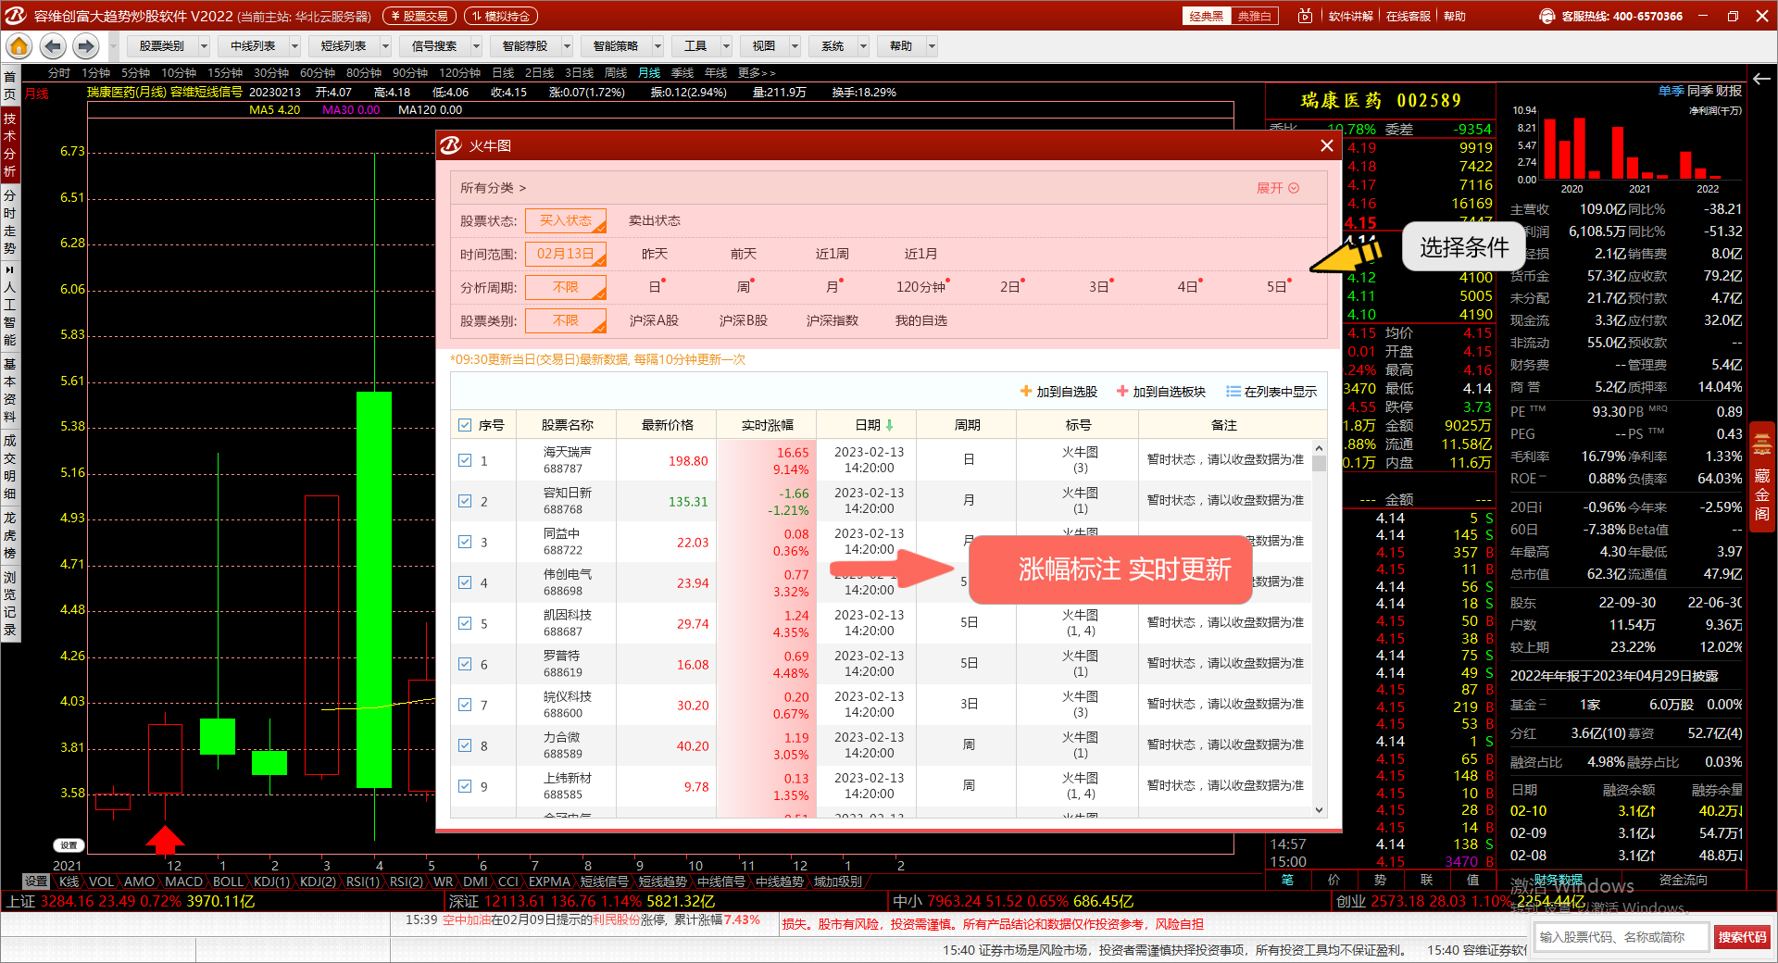This screenshot has width=1778, height=963.
Task: Open 视图 dropdown menu
Action: [x=771, y=45]
